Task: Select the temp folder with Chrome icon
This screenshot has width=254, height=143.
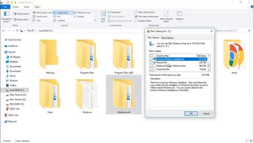Action: (234, 56)
